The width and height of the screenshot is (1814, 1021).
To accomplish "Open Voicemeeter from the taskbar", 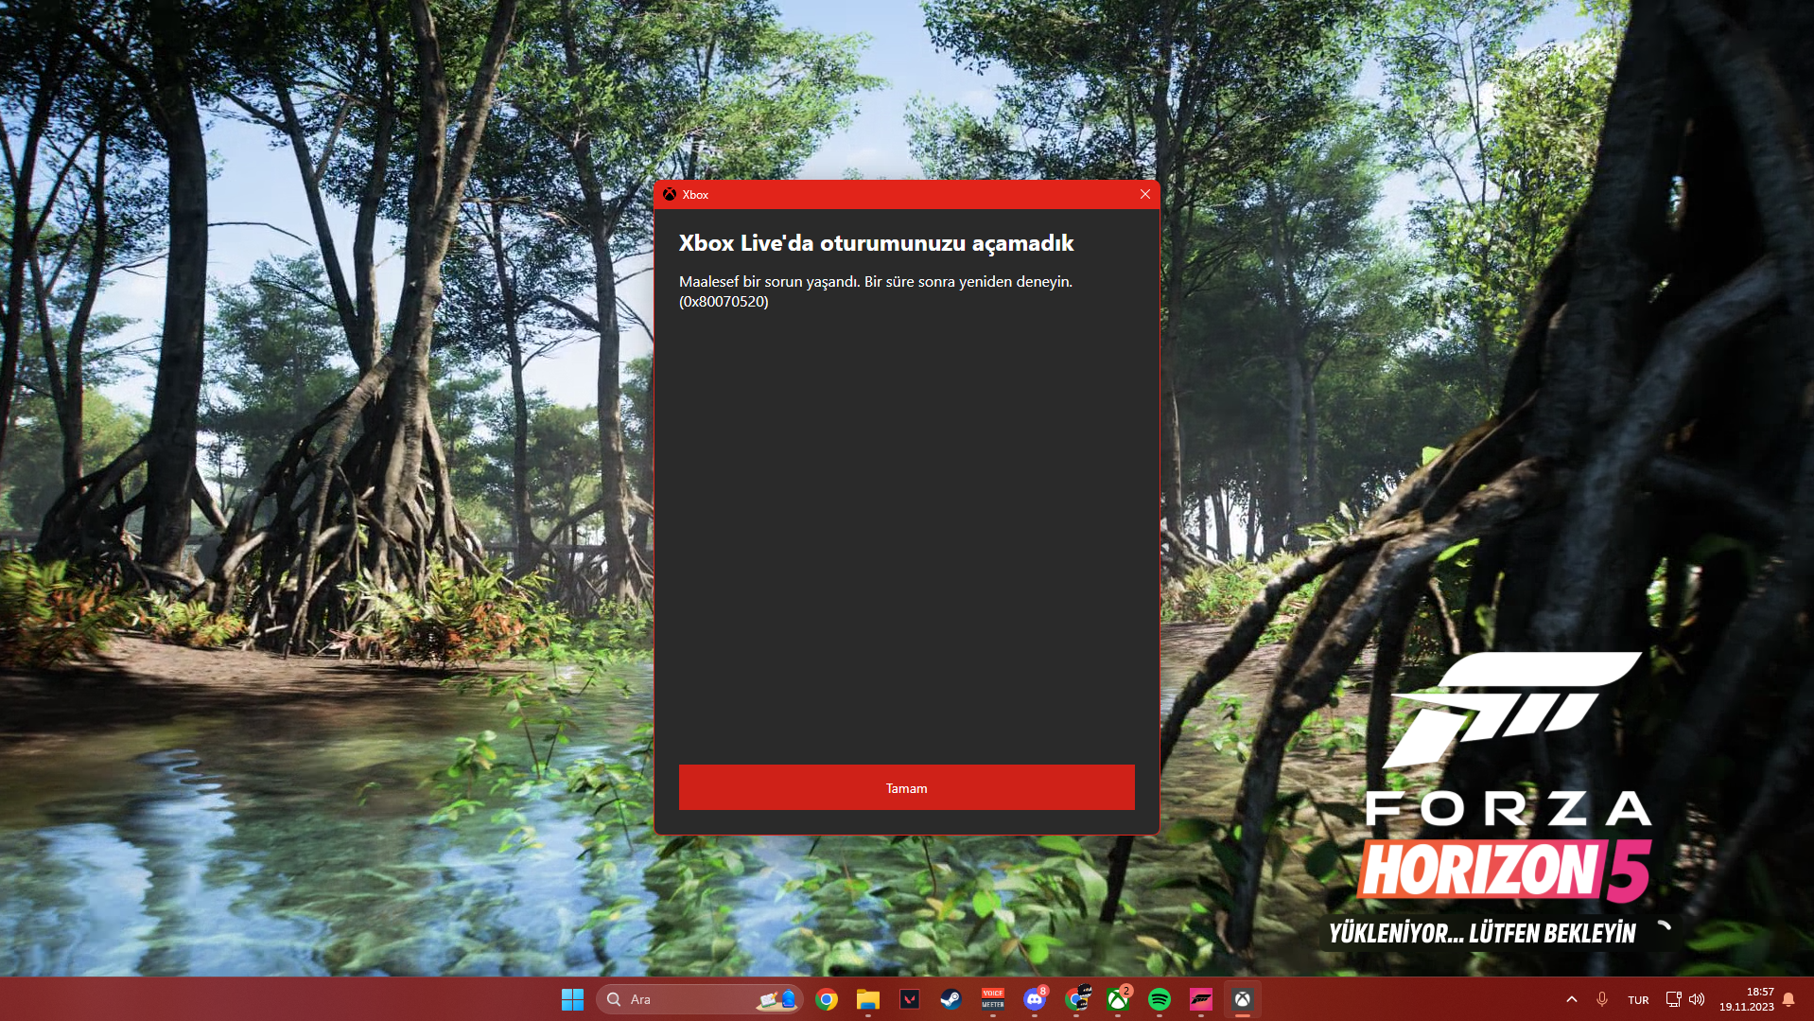I will click(993, 999).
